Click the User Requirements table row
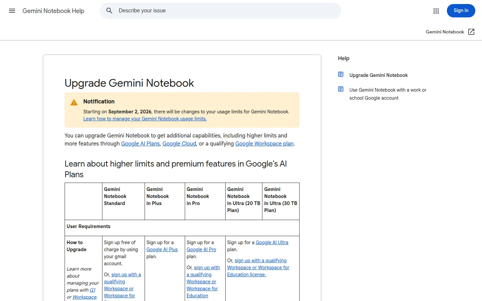The width and height of the screenshot is (482, 301). pyautogui.click(x=182, y=228)
